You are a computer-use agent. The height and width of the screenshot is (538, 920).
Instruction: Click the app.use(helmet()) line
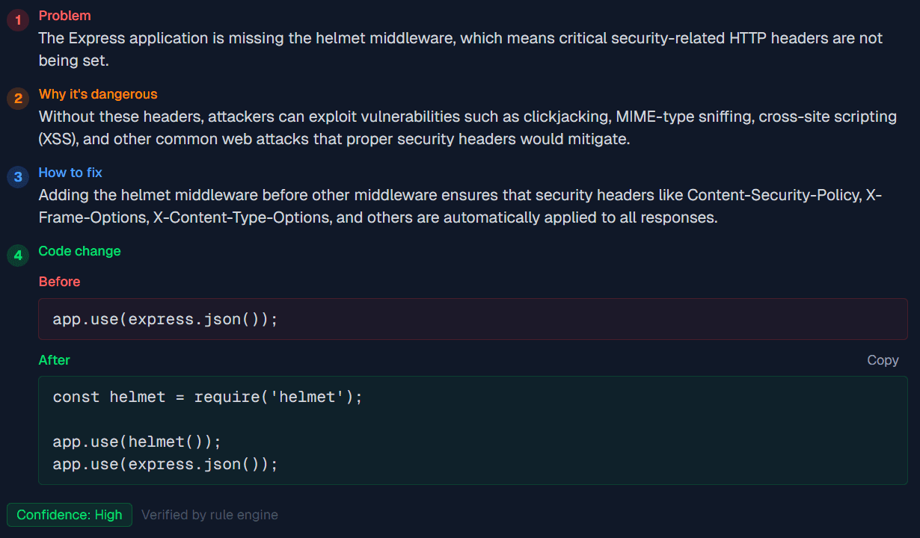click(137, 442)
